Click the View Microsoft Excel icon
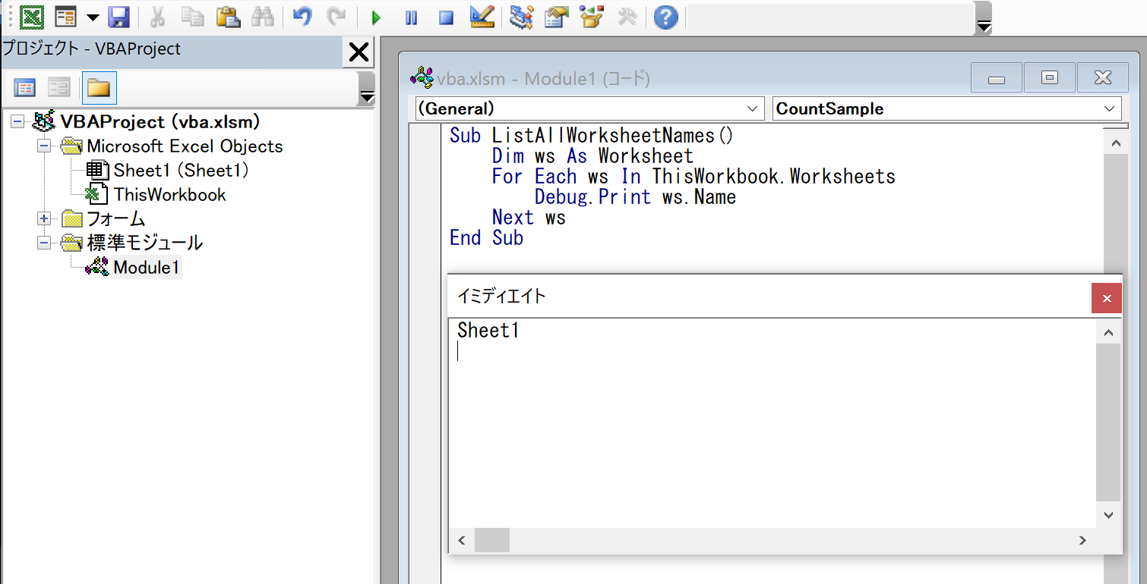Image resolution: width=1147 pixels, height=584 pixels. click(31, 17)
